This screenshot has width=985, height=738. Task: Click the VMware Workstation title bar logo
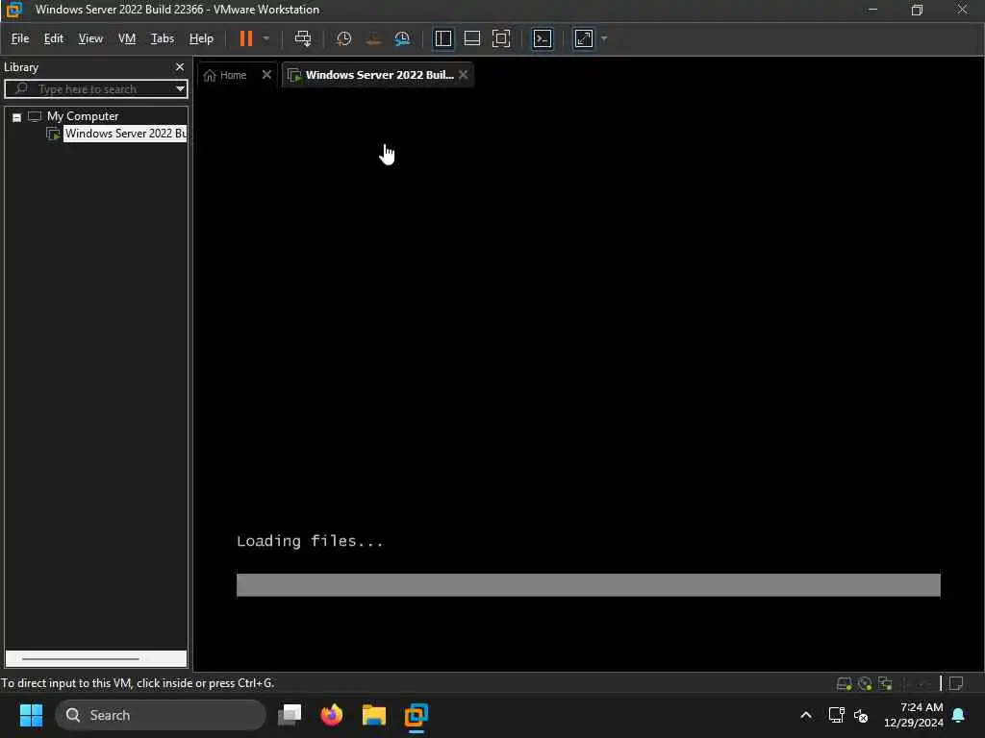[x=13, y=10]
